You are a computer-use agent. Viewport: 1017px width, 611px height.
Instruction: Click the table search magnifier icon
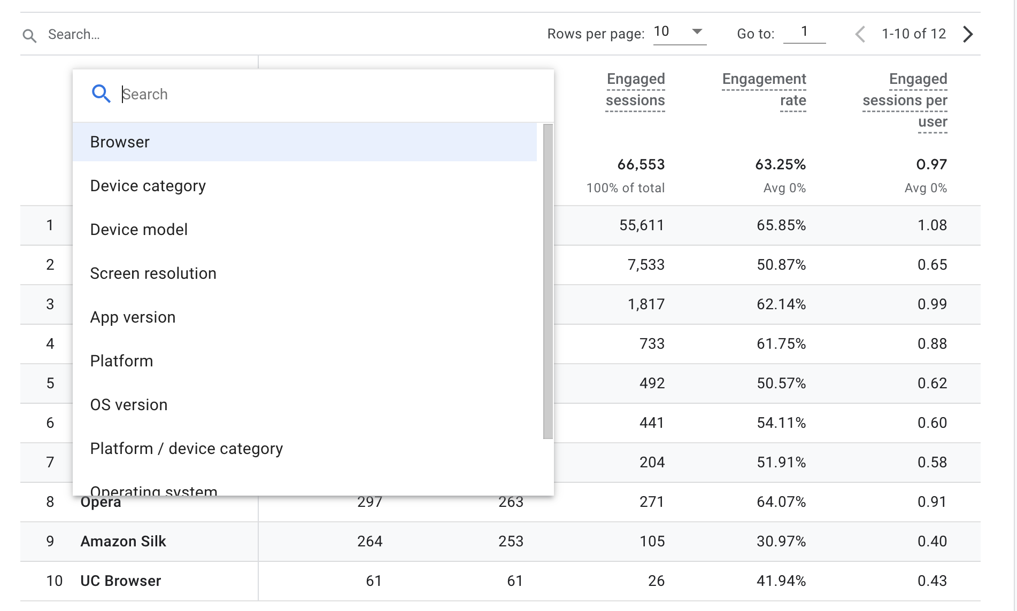pos(29,36)
